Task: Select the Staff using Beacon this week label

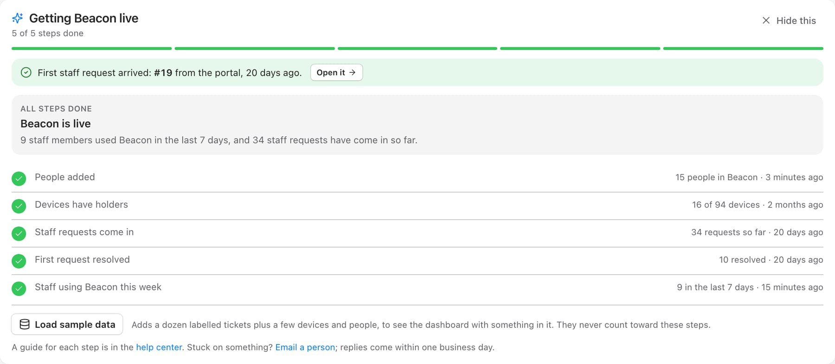Action: [98, 287]
